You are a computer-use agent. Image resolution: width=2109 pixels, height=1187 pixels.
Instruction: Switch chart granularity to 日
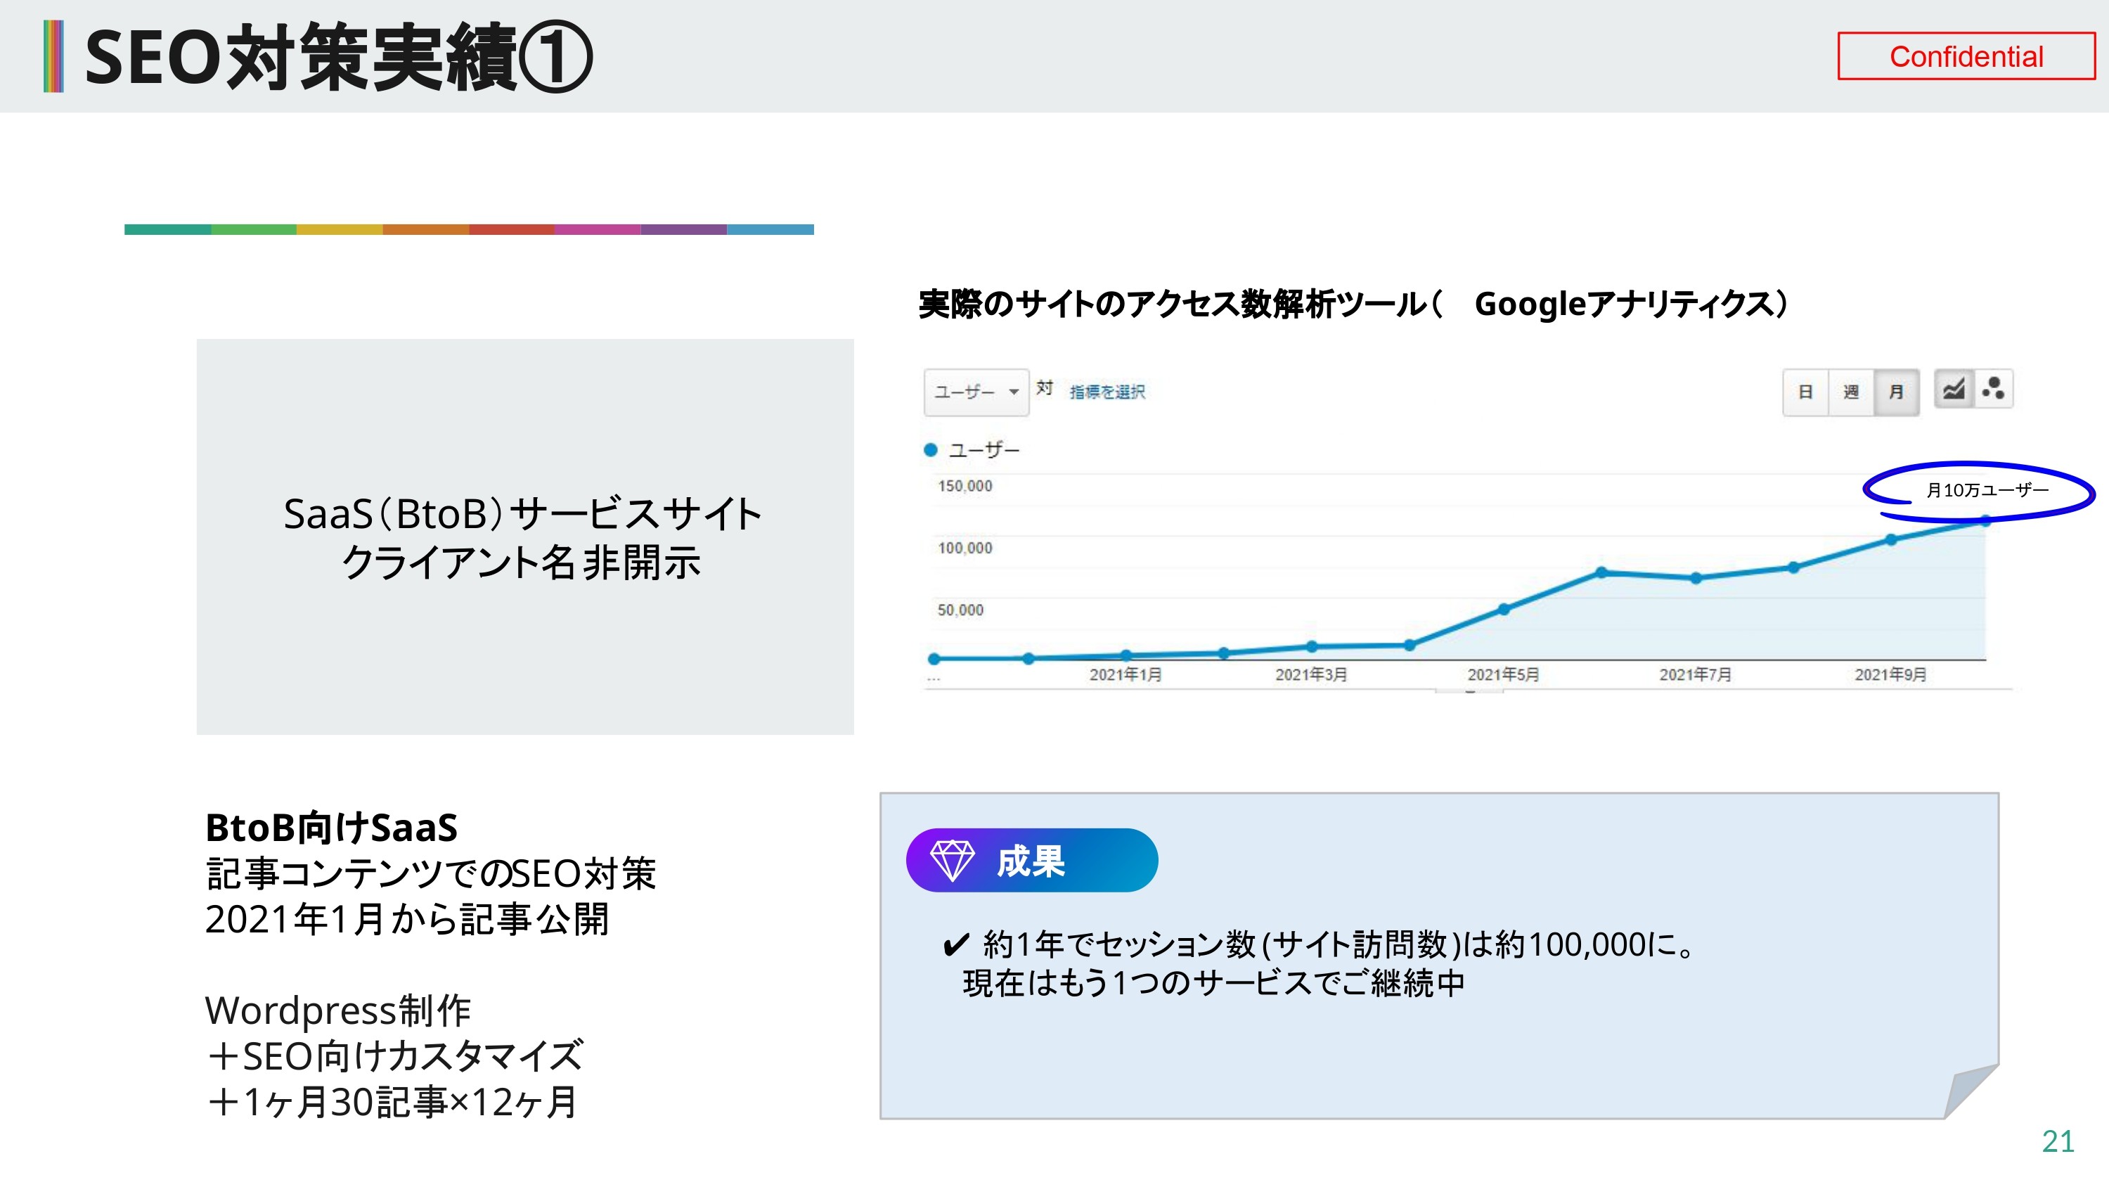click(1805, 392)
